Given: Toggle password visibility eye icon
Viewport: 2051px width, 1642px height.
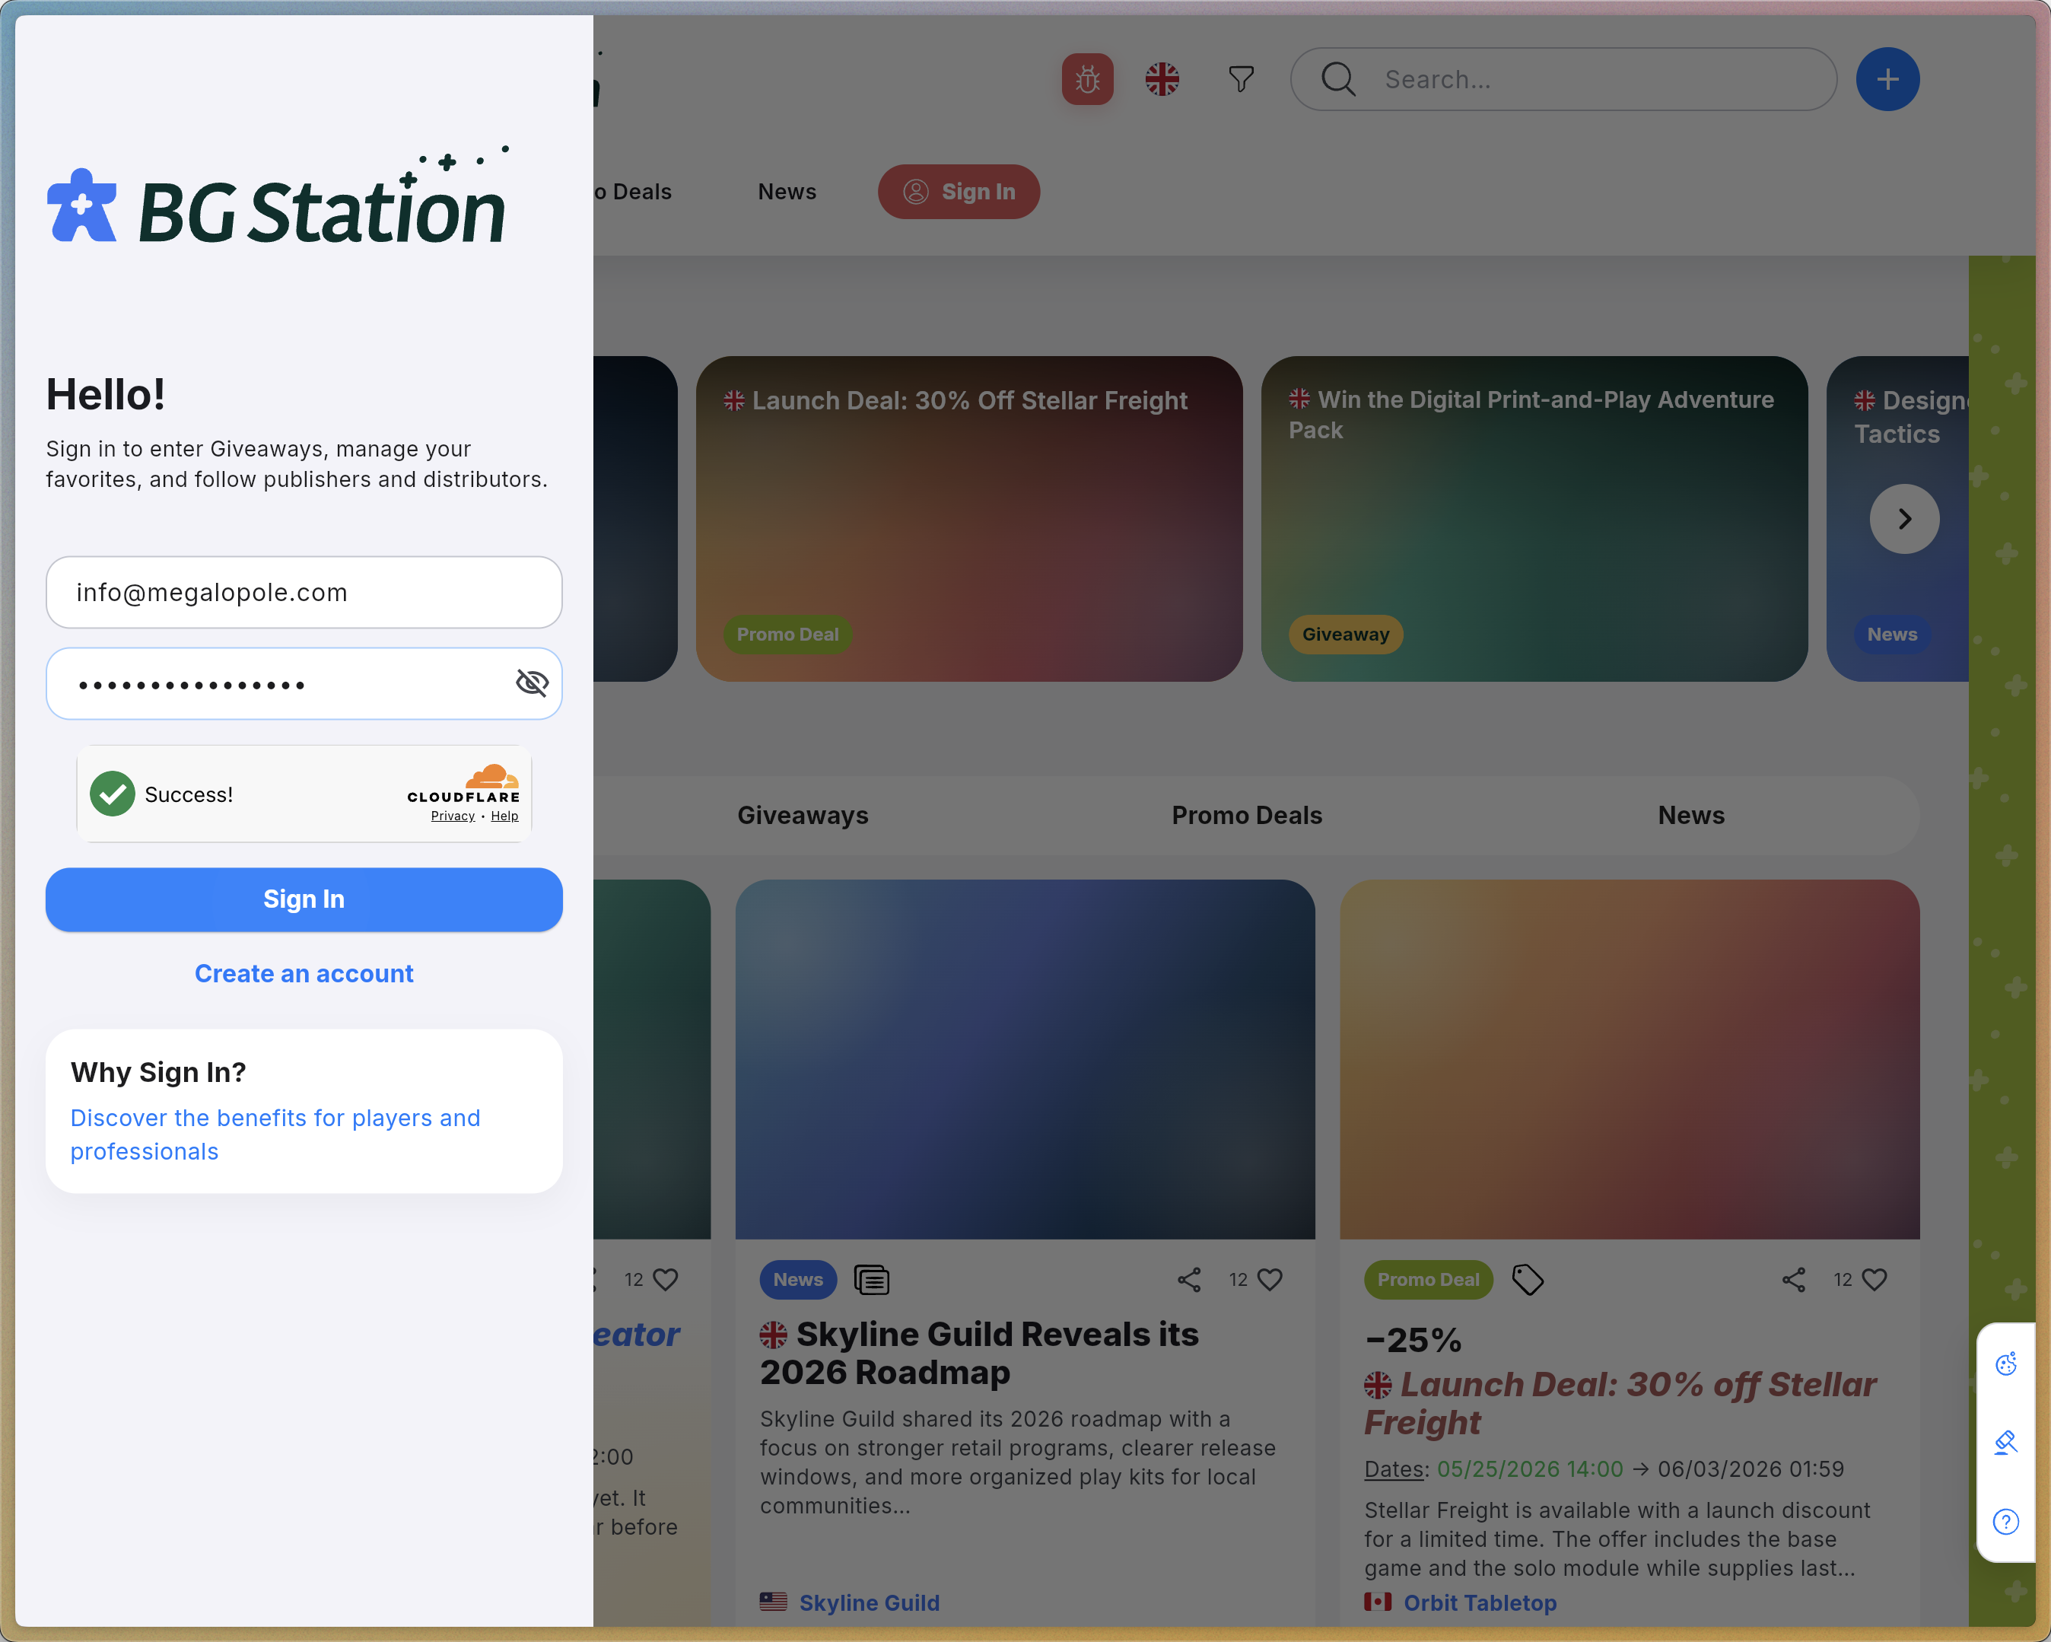Looking at the screenshot, I should click(532, 682).
